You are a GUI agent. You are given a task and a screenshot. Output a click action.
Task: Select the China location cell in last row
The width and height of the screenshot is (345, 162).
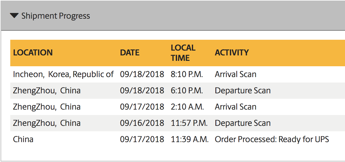[x=23, y=139]
